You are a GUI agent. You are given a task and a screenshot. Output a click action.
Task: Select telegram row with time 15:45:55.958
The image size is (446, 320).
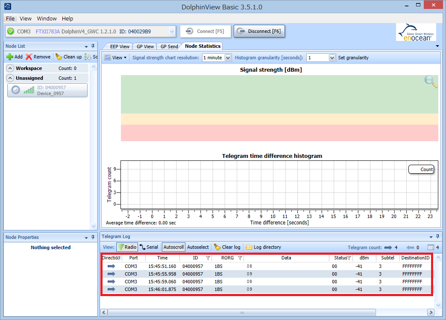267,274
